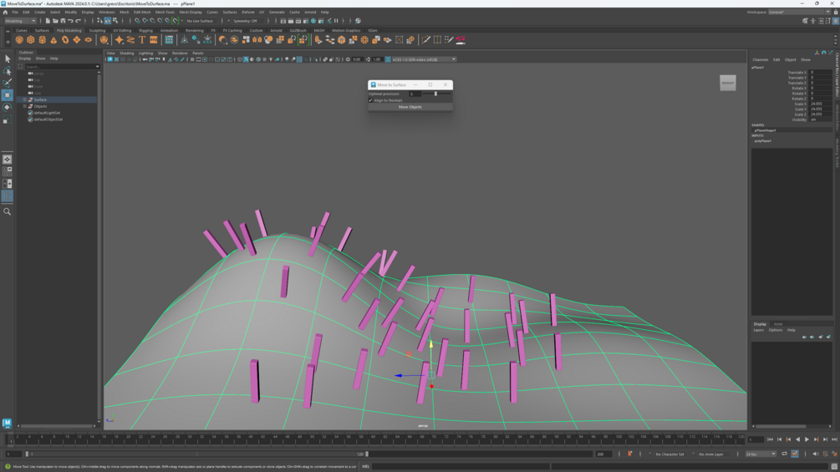Click the Maya M icon at bottom-left
The image size is (840, 472).
pyautogui.click(x=7, y=424)
